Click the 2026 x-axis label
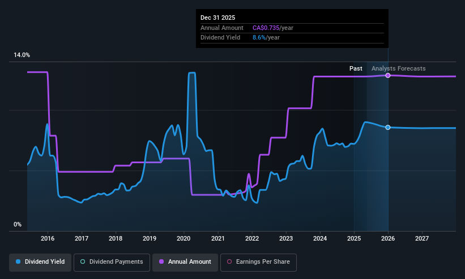Screen dimensions: 465x279 point(388,238)
